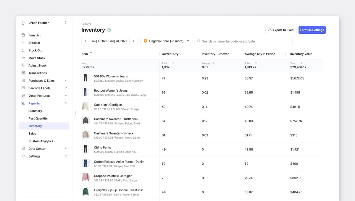Click the orange location pin icon
This screenshot has width=355, height=201.
pyautogui.click(x=145, y=41)
